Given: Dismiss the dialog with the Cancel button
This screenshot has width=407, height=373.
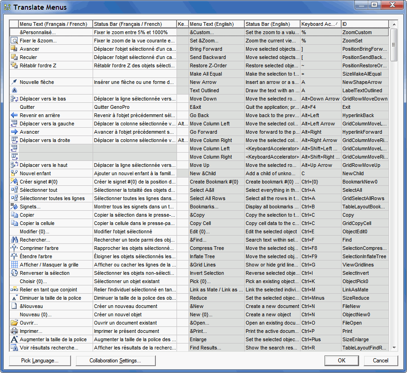Looking at the screenshot, I should tap(380, 361).
